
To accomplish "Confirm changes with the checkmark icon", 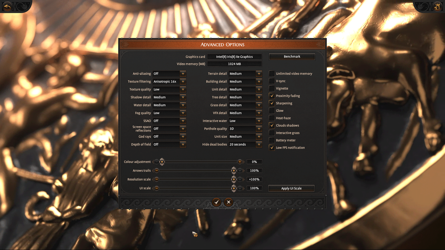I will [216, 202].
